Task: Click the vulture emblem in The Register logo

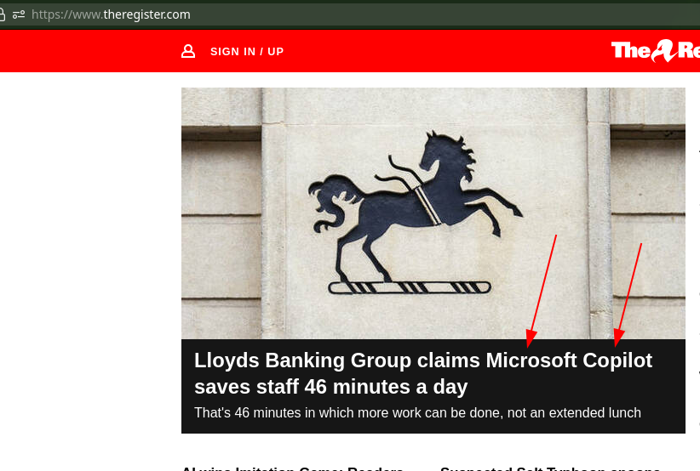Action: (663, 50)
